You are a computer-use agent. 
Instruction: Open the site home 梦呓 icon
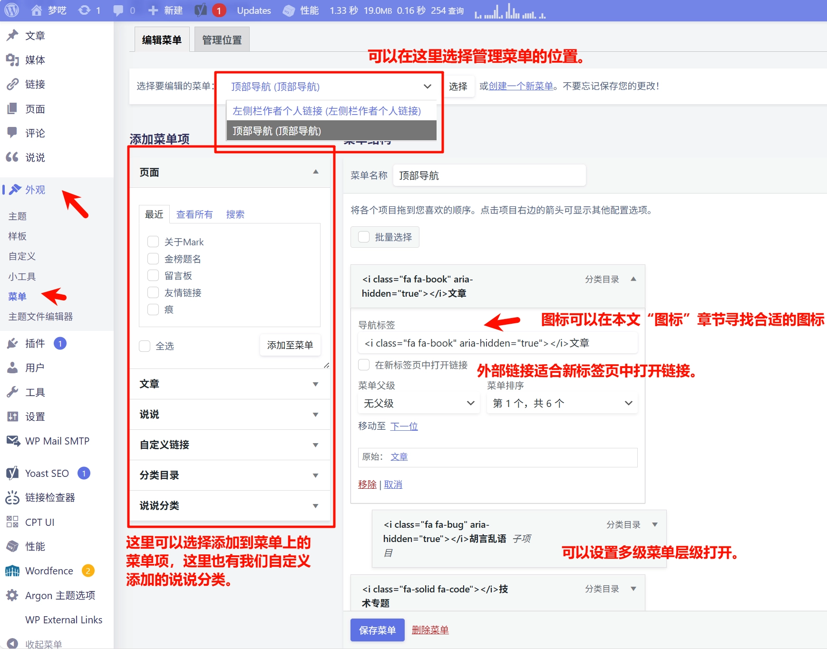click(36, 10)
